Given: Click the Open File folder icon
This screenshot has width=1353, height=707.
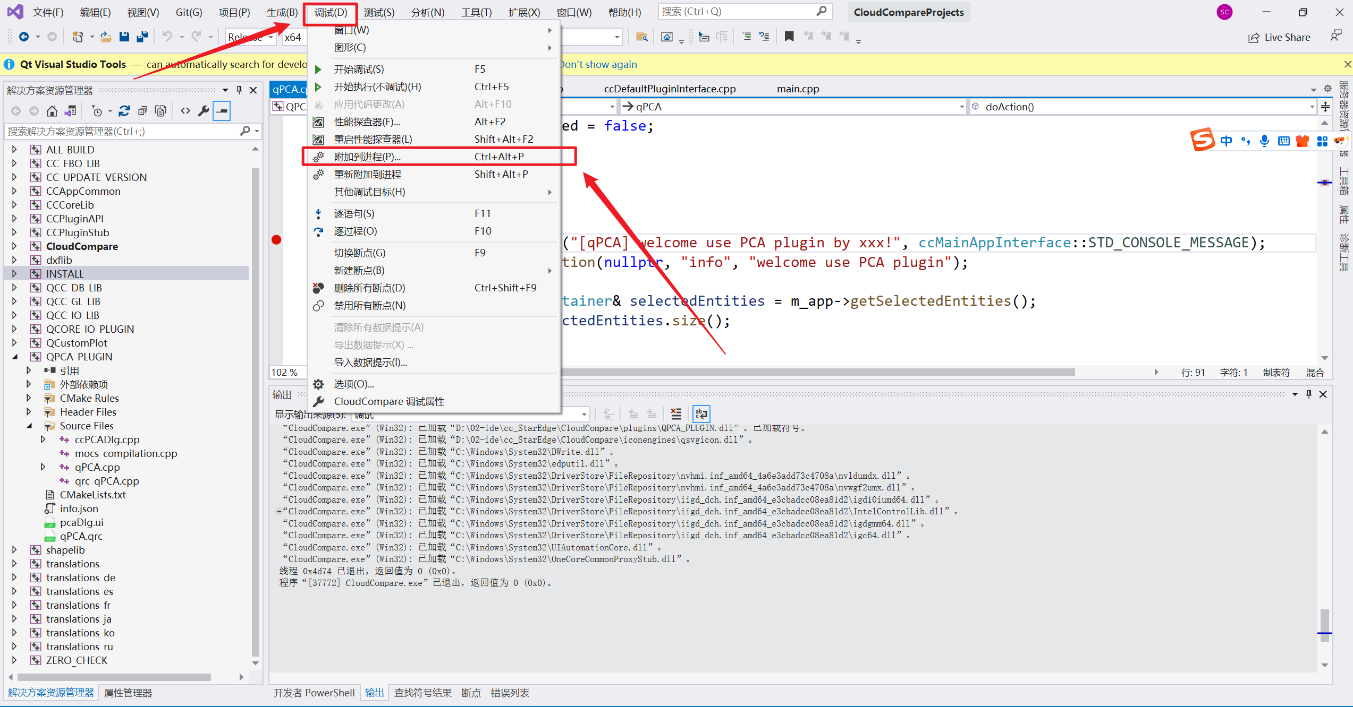Looking at the screenshot, I should (106, 37).
